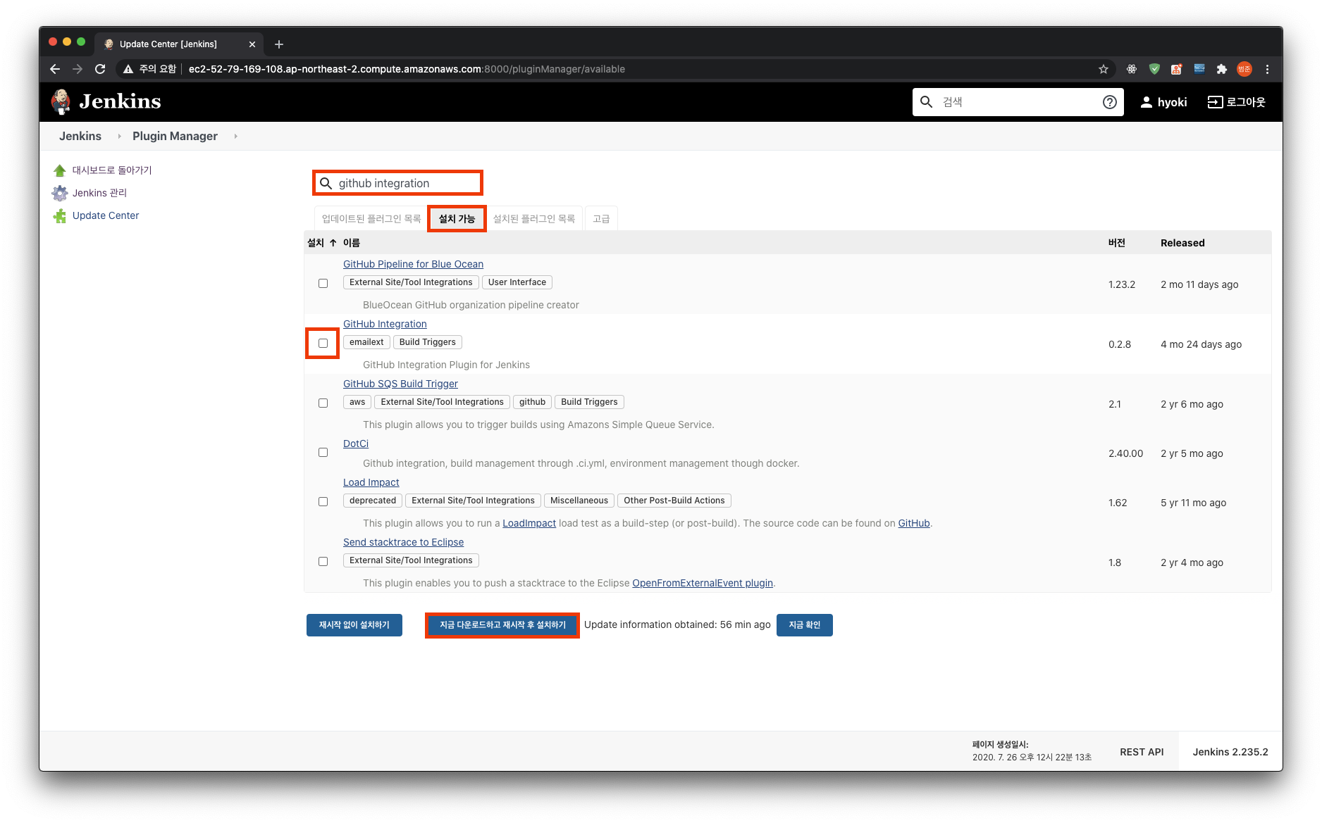Reload the page with the refresh icon
The height and width of the screenshot is (823, 1322).
click(x=100, y=69)
